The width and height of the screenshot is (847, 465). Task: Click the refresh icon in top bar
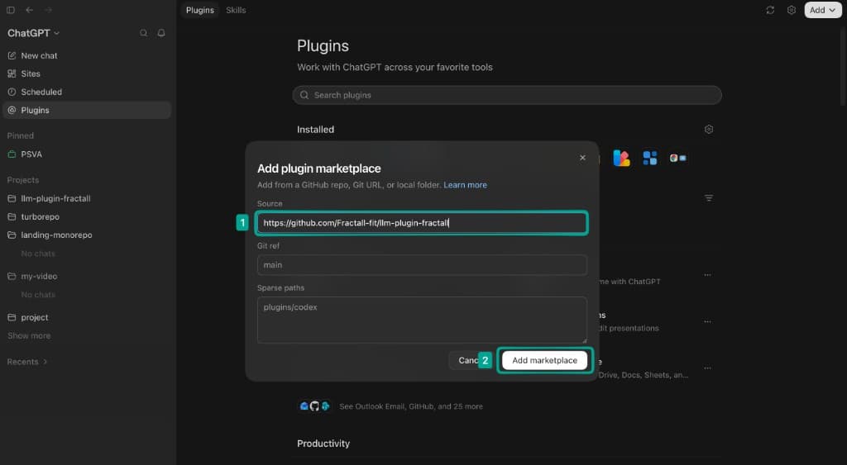click(x=770, y=10)
